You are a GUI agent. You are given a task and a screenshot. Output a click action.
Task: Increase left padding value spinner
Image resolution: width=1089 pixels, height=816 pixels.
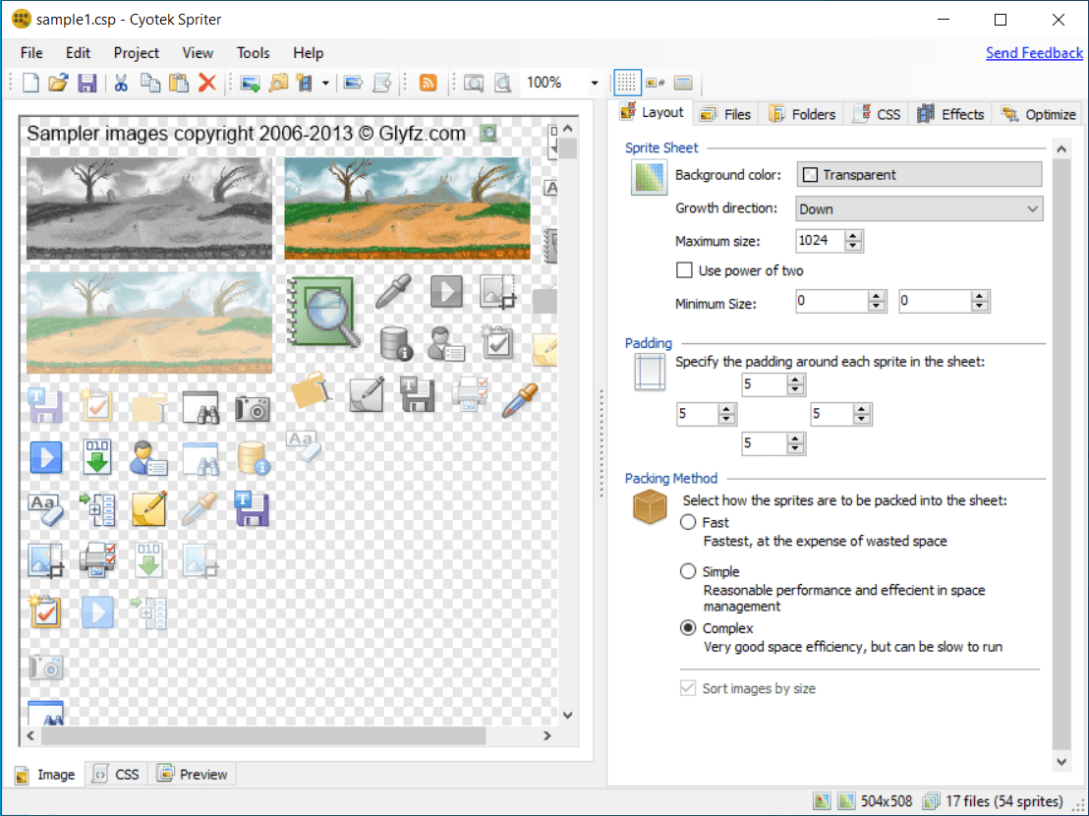click(x=726, y=409)
